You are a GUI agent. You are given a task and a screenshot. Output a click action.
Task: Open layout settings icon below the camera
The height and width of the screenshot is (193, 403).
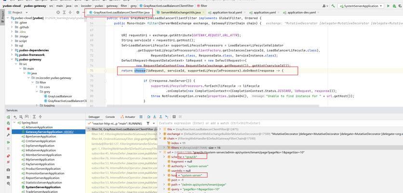pyautogui.click(x=8, y=177)
